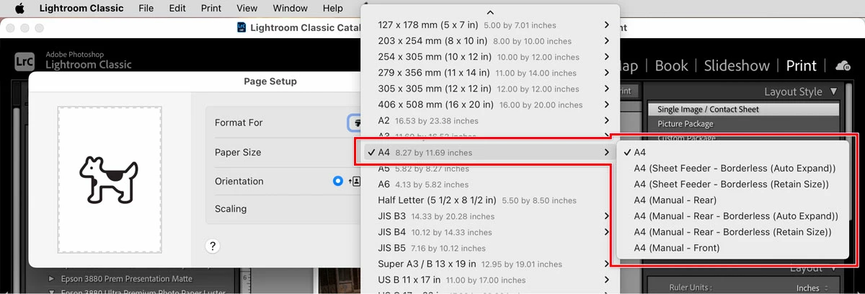The width and height of the screenshot is (865, 294).
Task: Select plain A4 in submenu
Action: (x=732, y=152)
